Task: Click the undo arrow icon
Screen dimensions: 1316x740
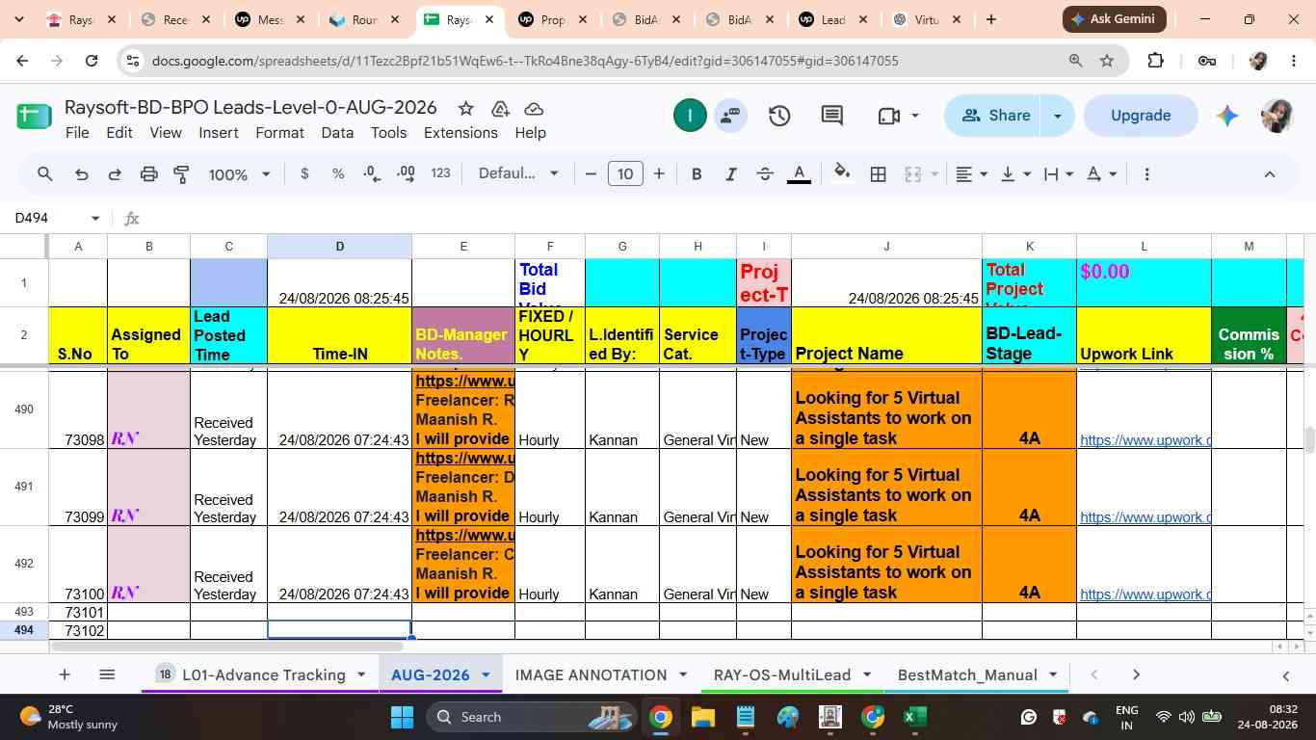Action: point(82,174)
